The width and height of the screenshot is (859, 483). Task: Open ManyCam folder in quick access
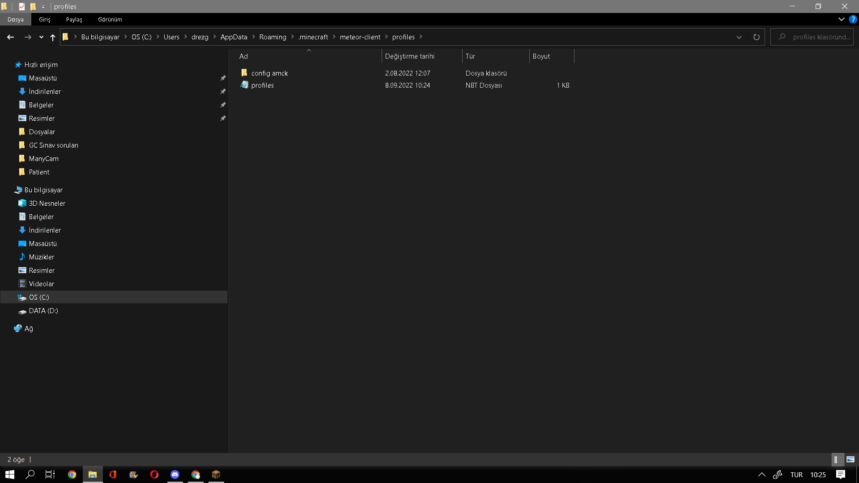[43, 159]
